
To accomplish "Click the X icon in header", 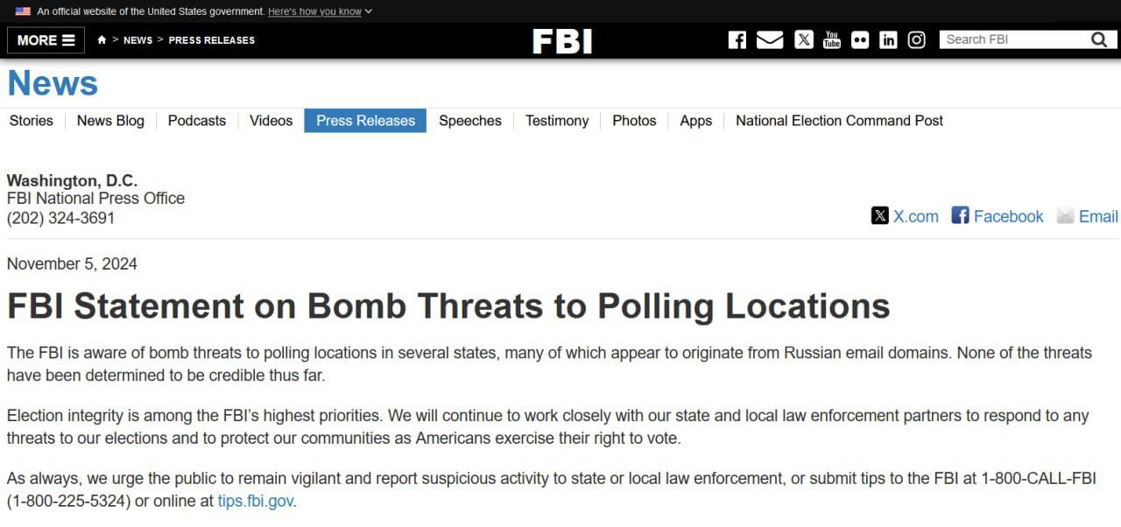I will (804, 40).
